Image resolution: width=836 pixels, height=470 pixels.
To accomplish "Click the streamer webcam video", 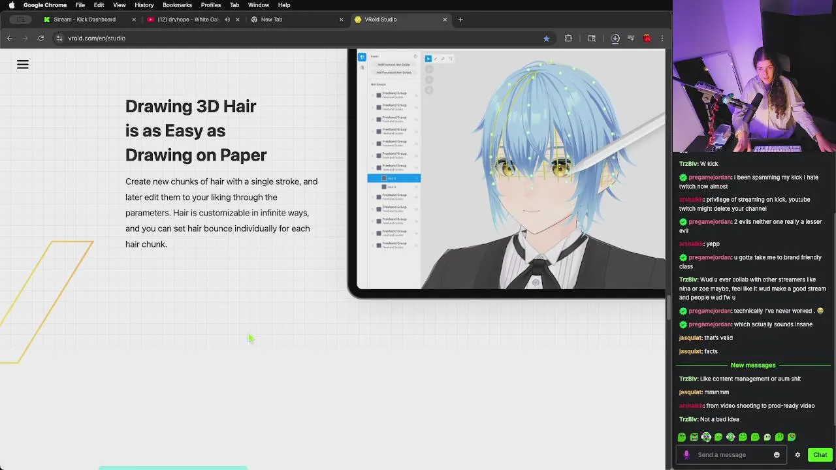I will (754, 77).
